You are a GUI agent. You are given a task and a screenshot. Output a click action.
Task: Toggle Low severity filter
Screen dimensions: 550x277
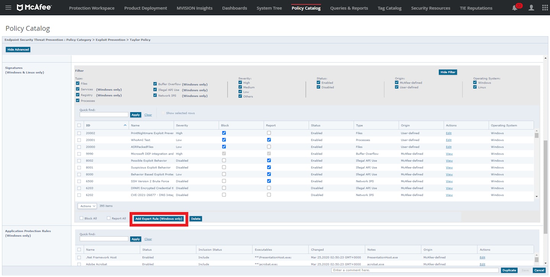point(240,92)
